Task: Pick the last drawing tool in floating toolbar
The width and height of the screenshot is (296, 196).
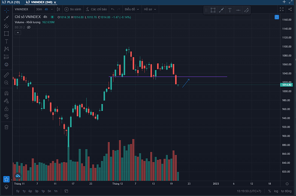Action: (x=246, y=10)
